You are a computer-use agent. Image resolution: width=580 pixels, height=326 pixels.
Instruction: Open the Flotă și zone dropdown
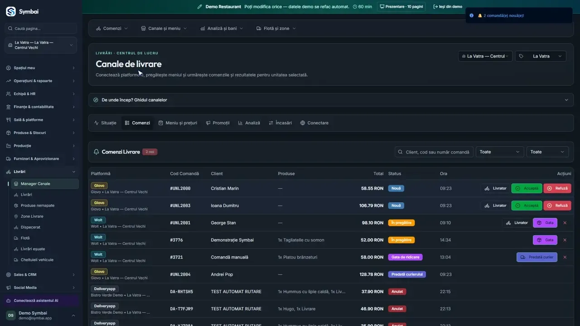(x=276, y=29)
